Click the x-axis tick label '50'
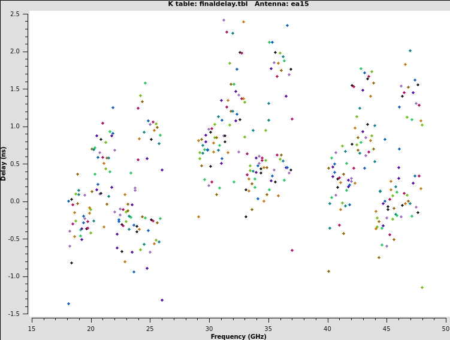This screenshot has height=340, width=450. pyautogui.click(x=446, y=328)
